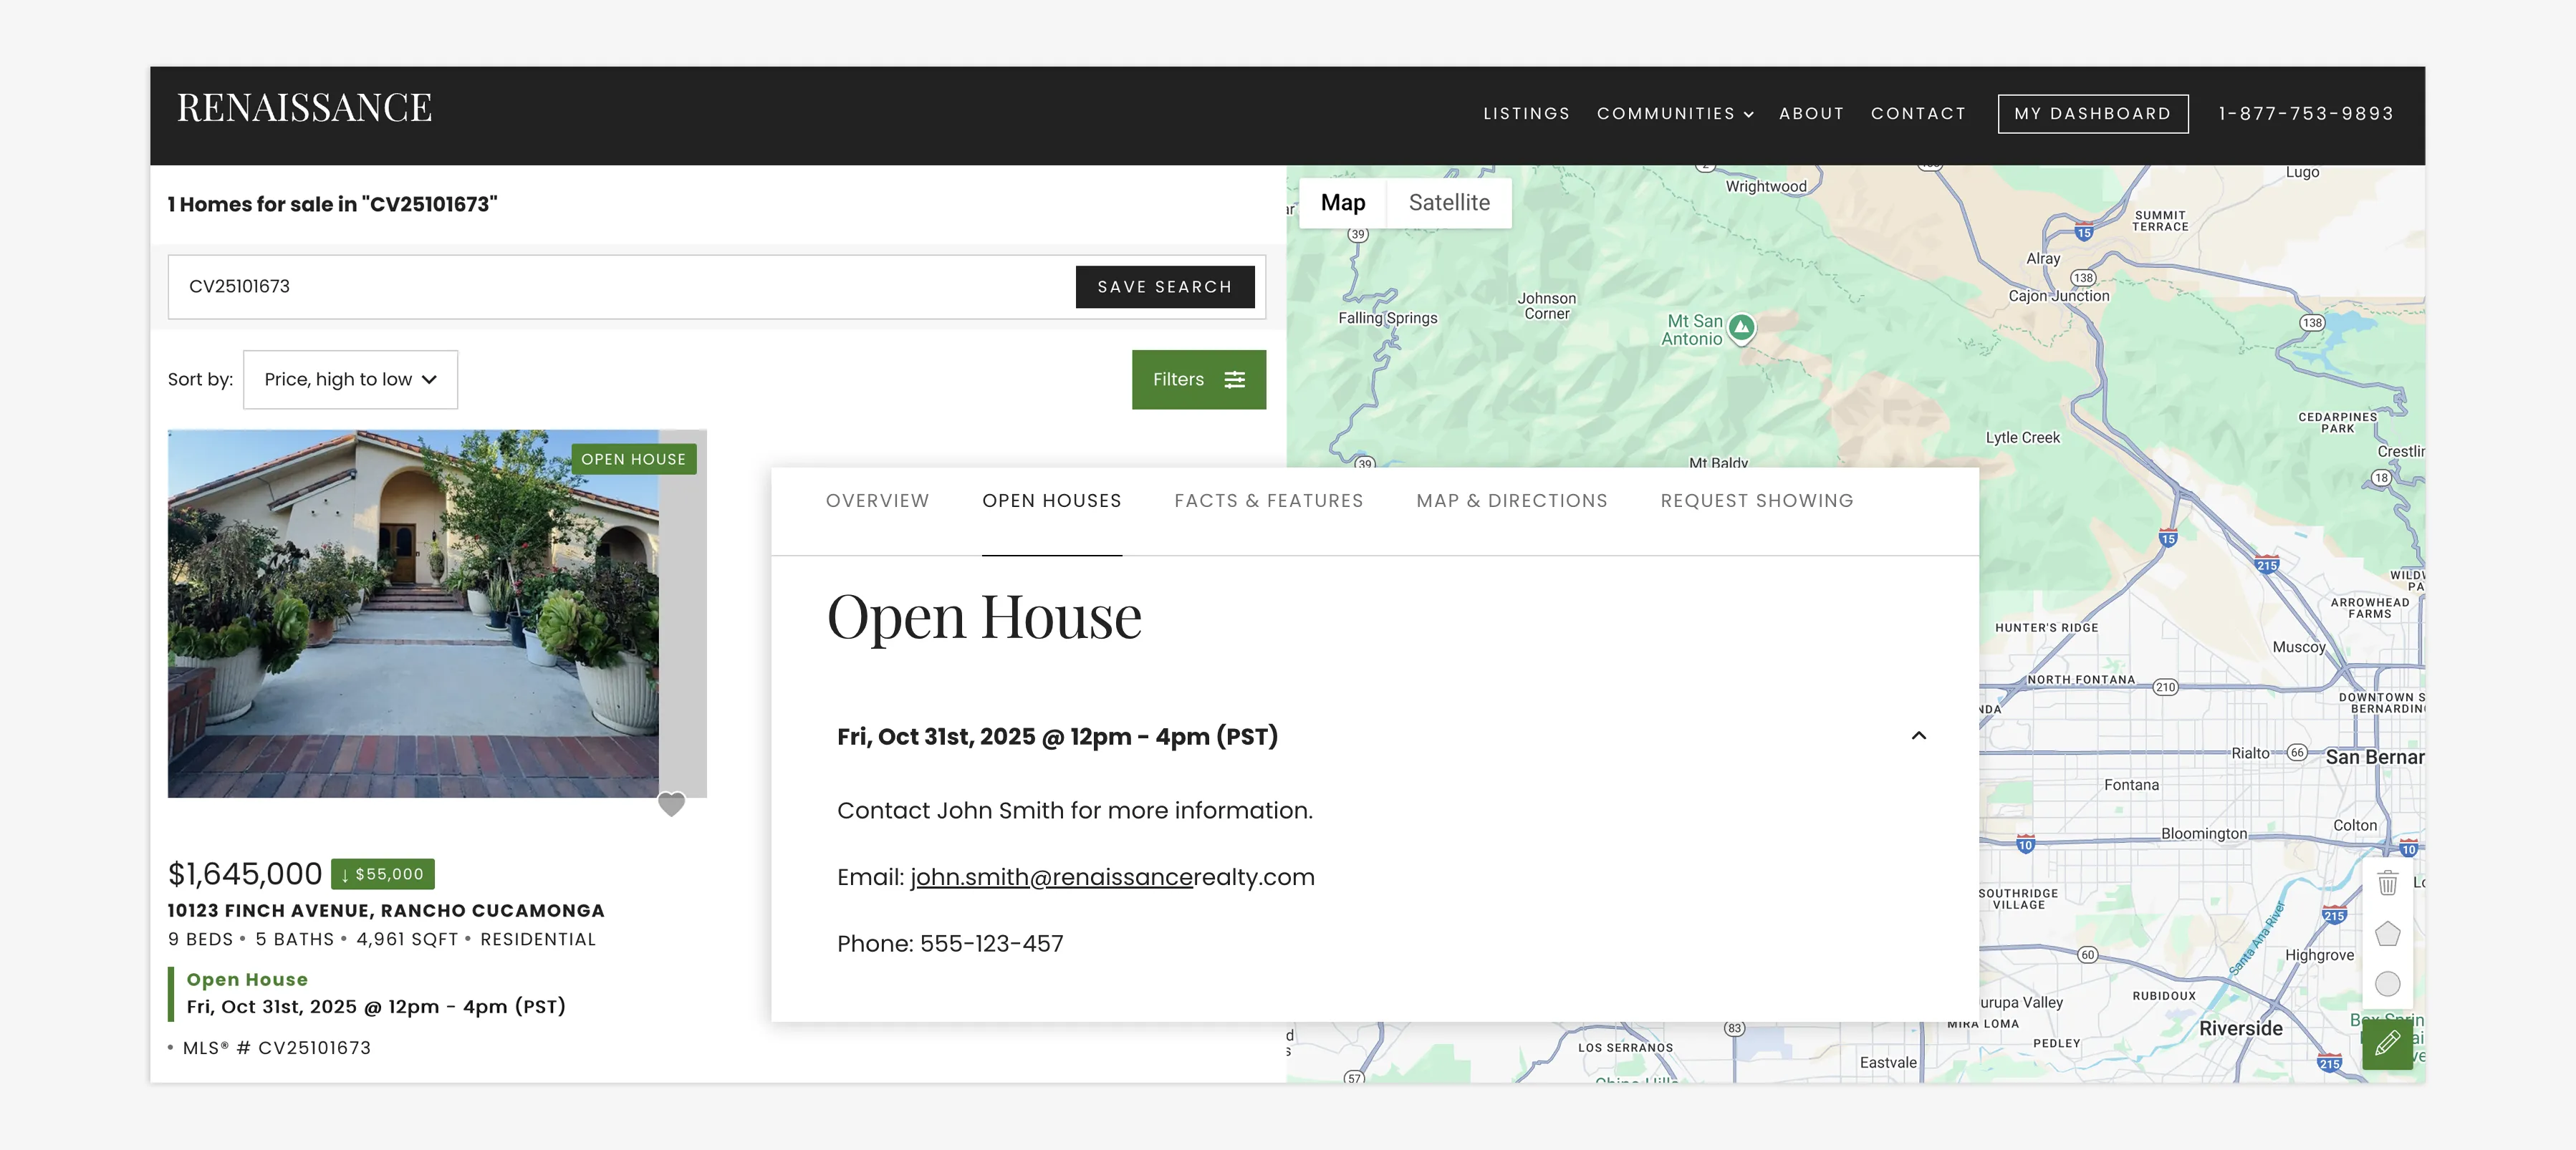This screenshot has height=1150, width=2576.
Task: Click the trash icon to clear map drawings
Action: (2388, 883)
